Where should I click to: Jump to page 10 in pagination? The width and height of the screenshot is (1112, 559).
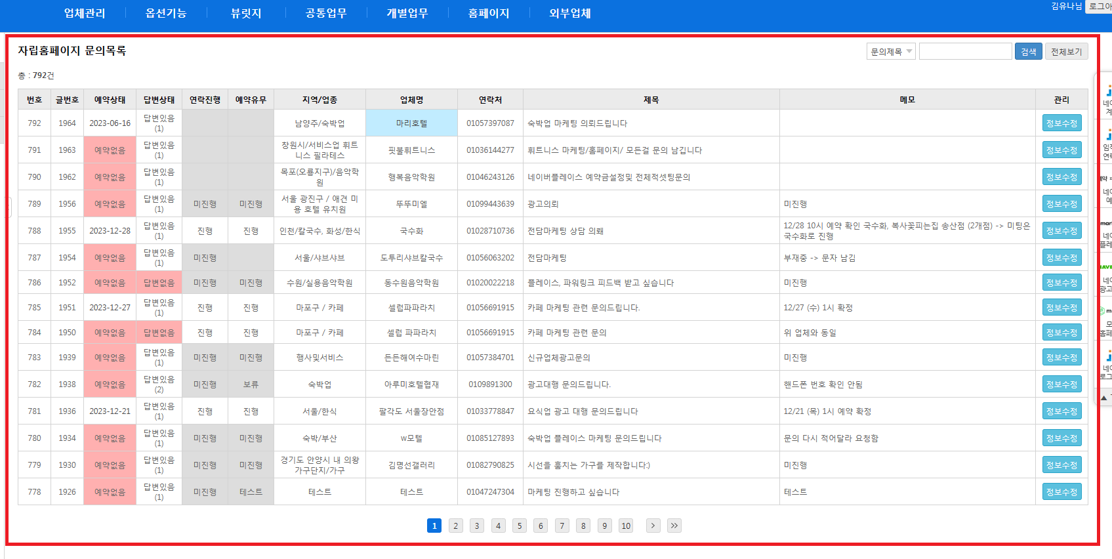pos(626,526)
